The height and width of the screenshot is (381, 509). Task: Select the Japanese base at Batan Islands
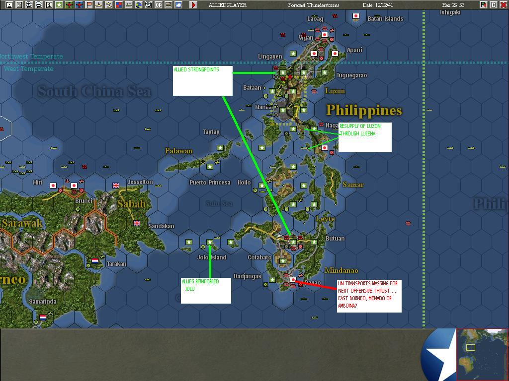pos(356,16)
